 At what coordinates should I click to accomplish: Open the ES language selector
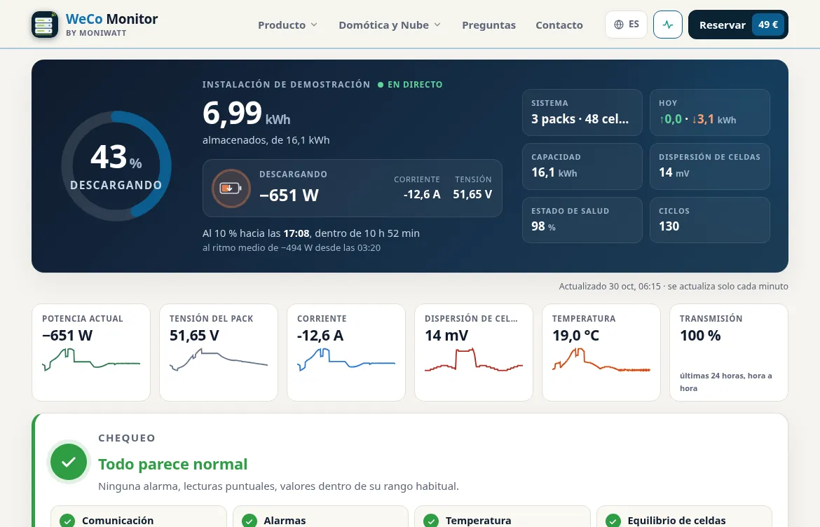pyautogui.click(x=626, y=25)
